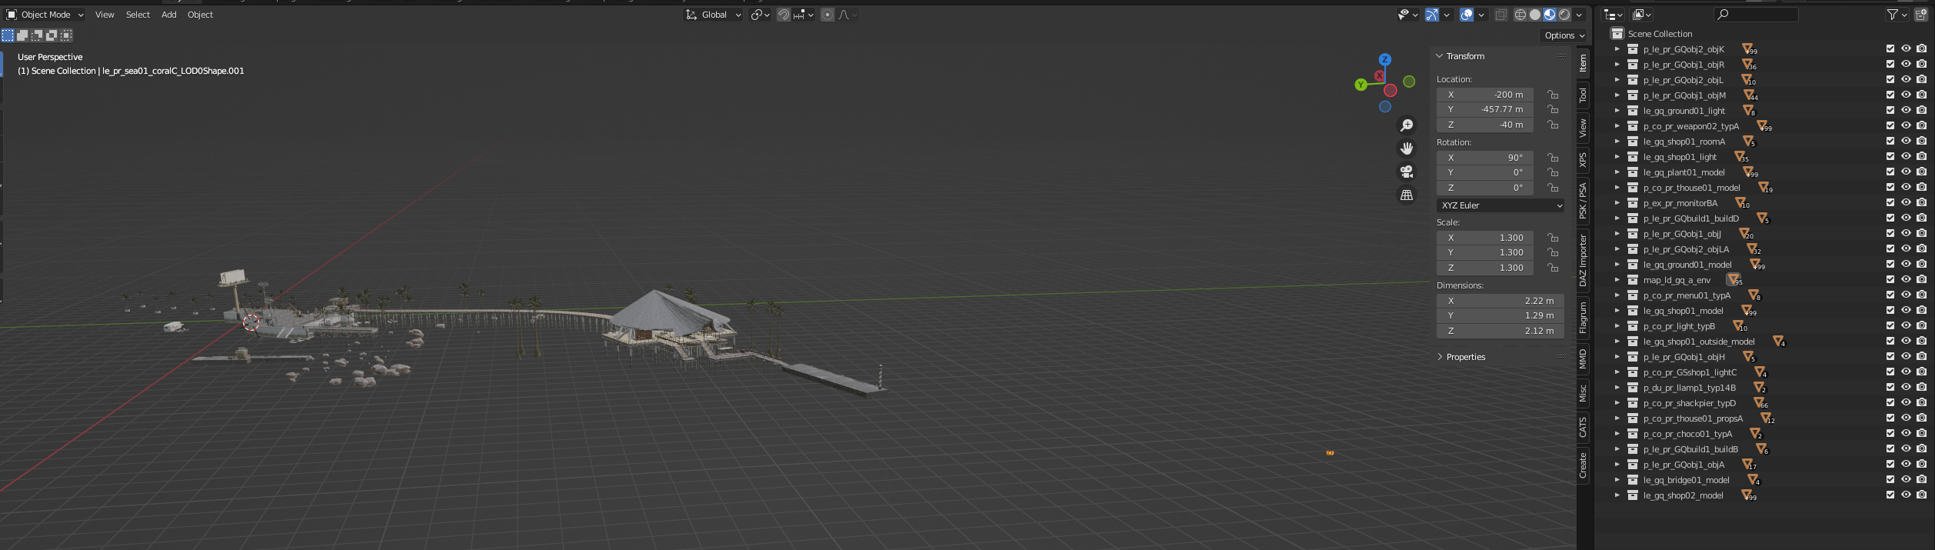This screenshot has width=1935, height=550.
Task: Disable rendering for p_co_pr_choco01_typA
Action: (x=1921, y=433)
